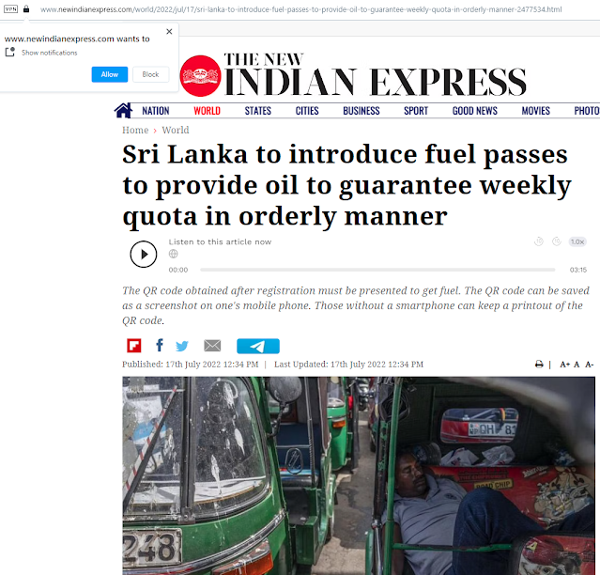Play the article audio
The height and width of the screenshot is (575, 600).
point(143,254)
